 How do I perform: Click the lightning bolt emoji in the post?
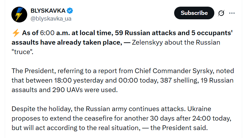click(16, 33)
